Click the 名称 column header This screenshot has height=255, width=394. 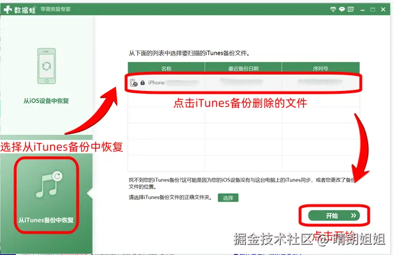click(166, 68)
